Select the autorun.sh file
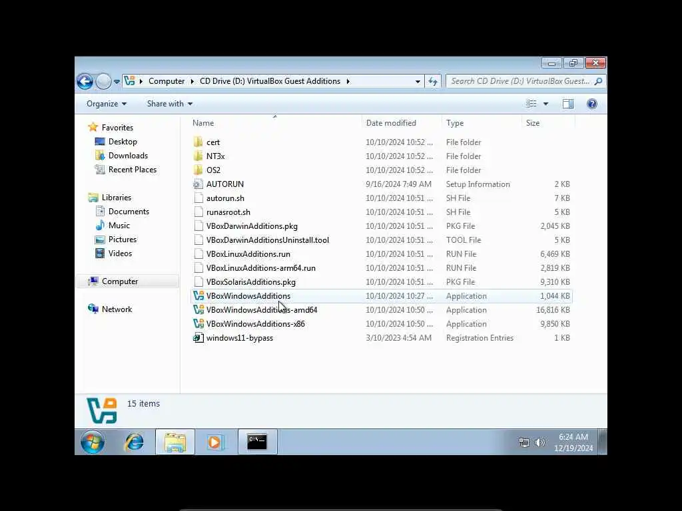Viewport: 682px width, 511px height. click(x=225, y=198)
